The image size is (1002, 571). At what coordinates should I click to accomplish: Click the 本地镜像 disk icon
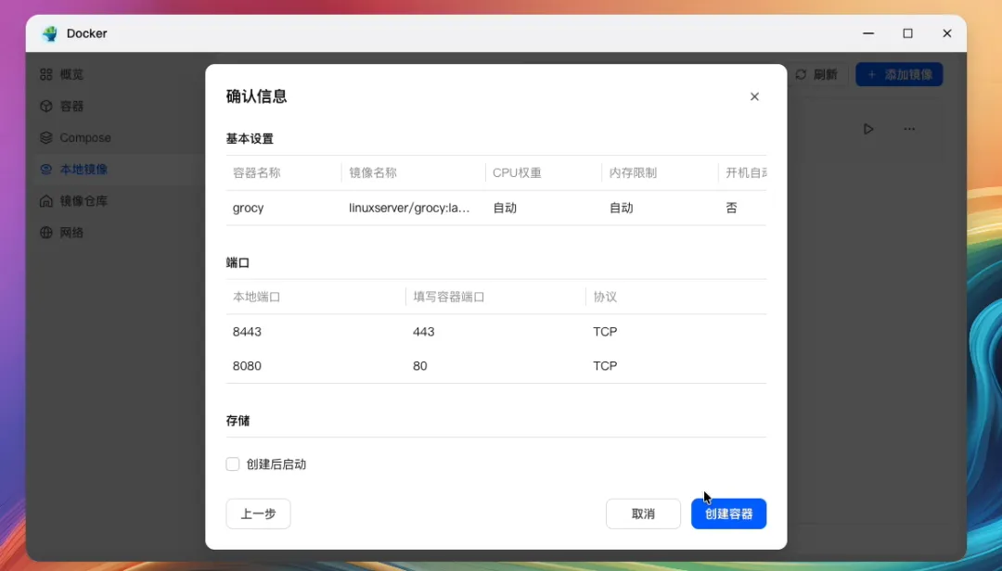[x=46, y=170]
